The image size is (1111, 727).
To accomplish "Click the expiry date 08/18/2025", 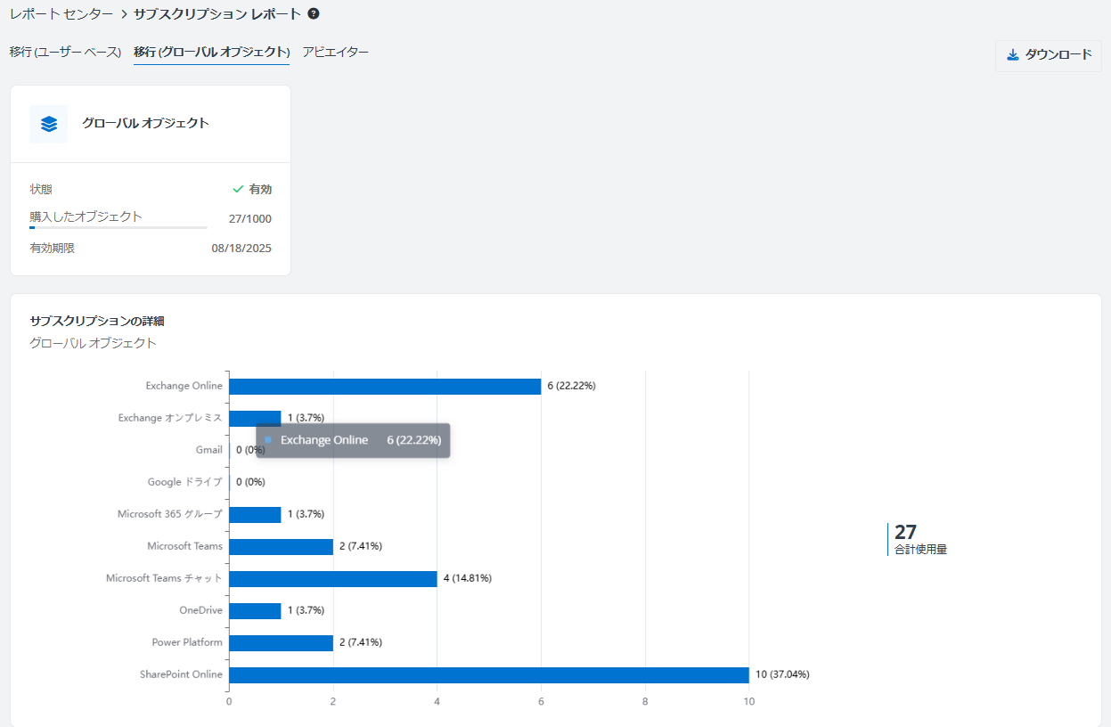I will point(241,249).
